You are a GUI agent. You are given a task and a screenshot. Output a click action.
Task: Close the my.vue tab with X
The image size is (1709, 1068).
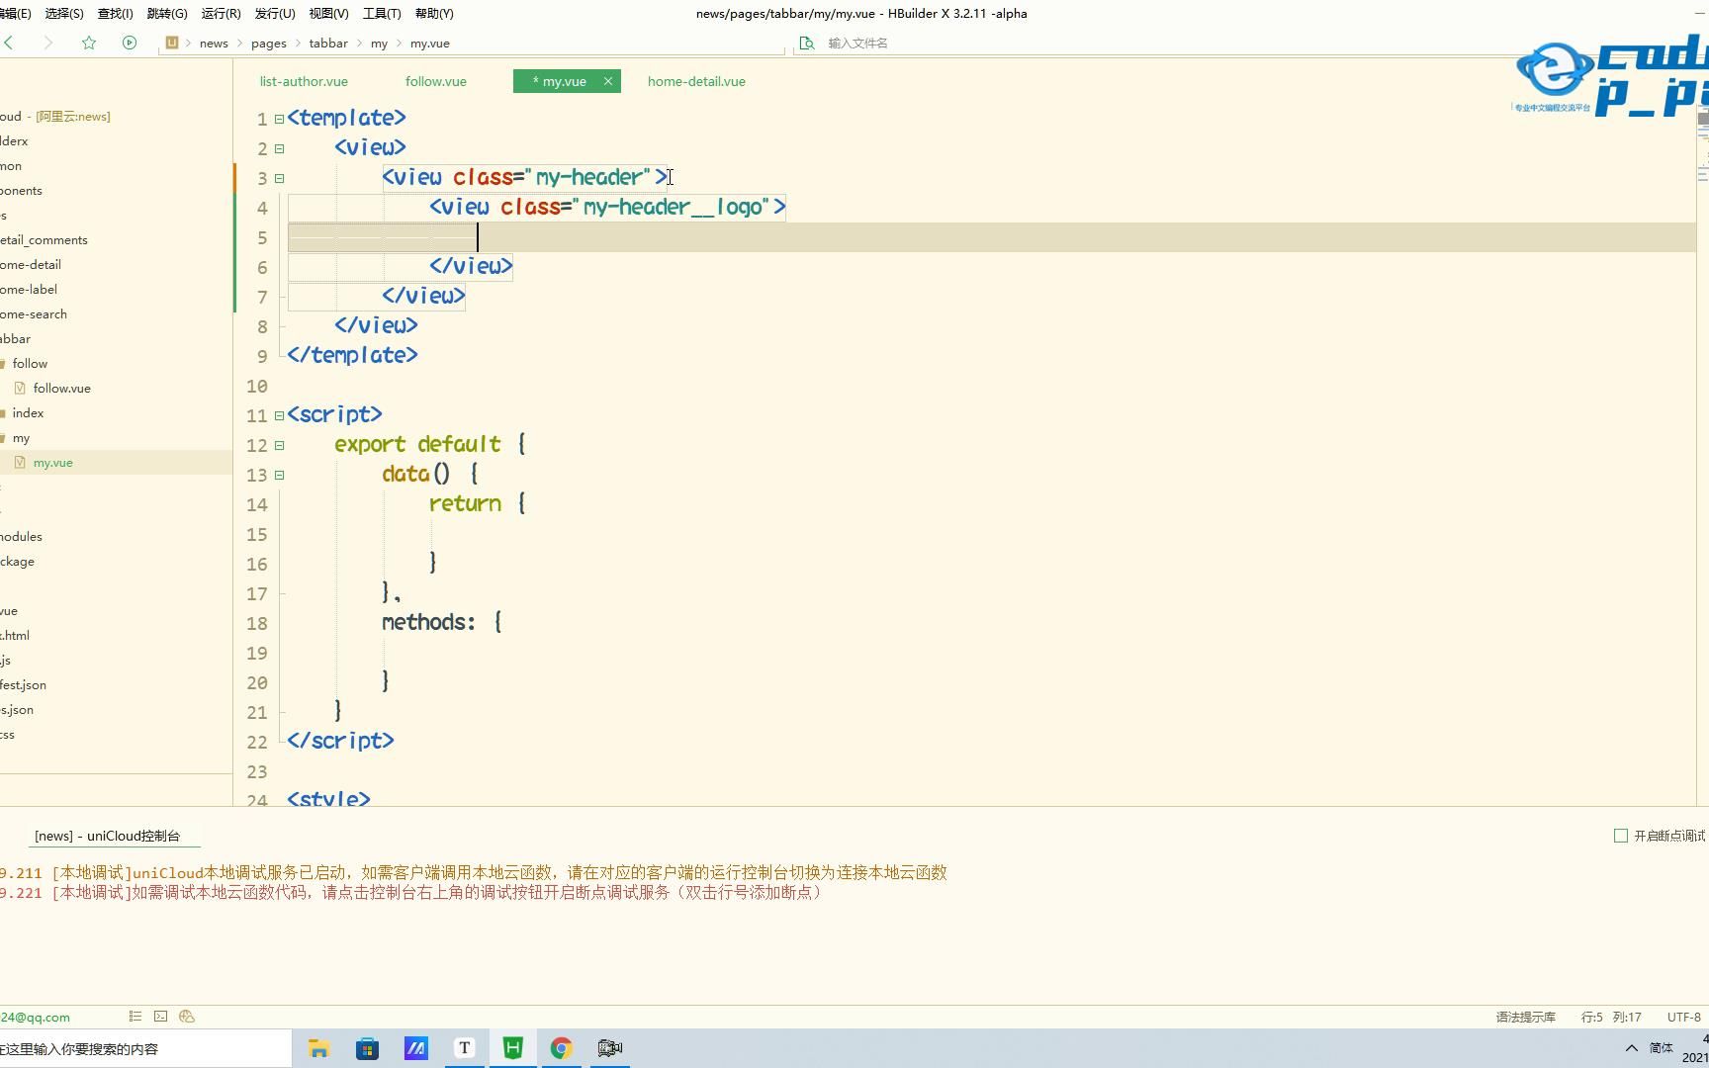click(x=608, y=81)
